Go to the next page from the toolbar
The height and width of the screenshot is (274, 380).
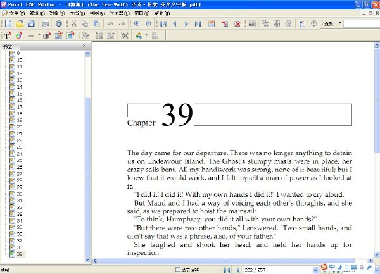[186, 23]
